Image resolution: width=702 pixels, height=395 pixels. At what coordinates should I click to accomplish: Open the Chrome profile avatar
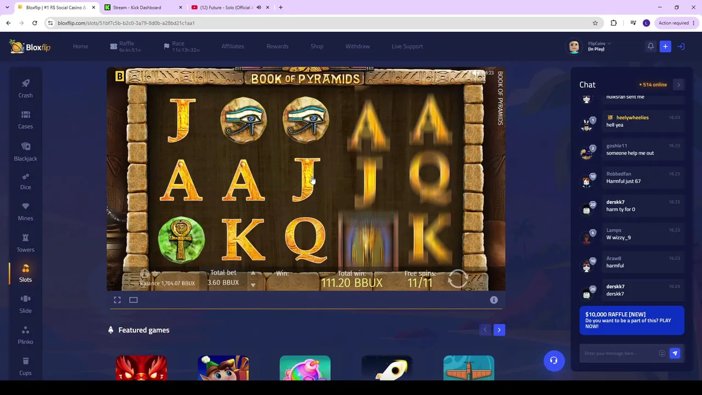coord(646,23)
